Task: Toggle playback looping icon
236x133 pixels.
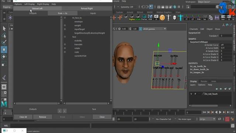Action: 220,119
